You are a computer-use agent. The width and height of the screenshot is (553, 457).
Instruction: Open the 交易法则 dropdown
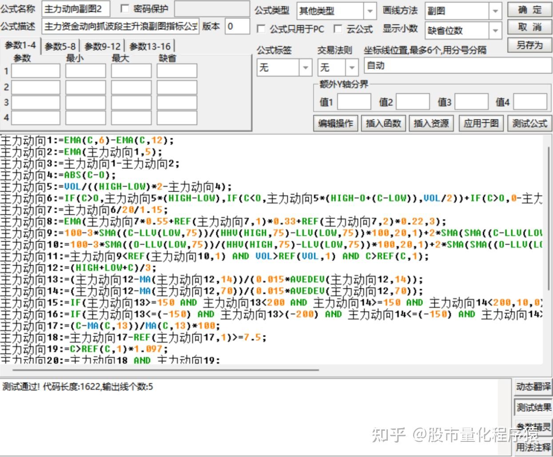pos(338,68)
